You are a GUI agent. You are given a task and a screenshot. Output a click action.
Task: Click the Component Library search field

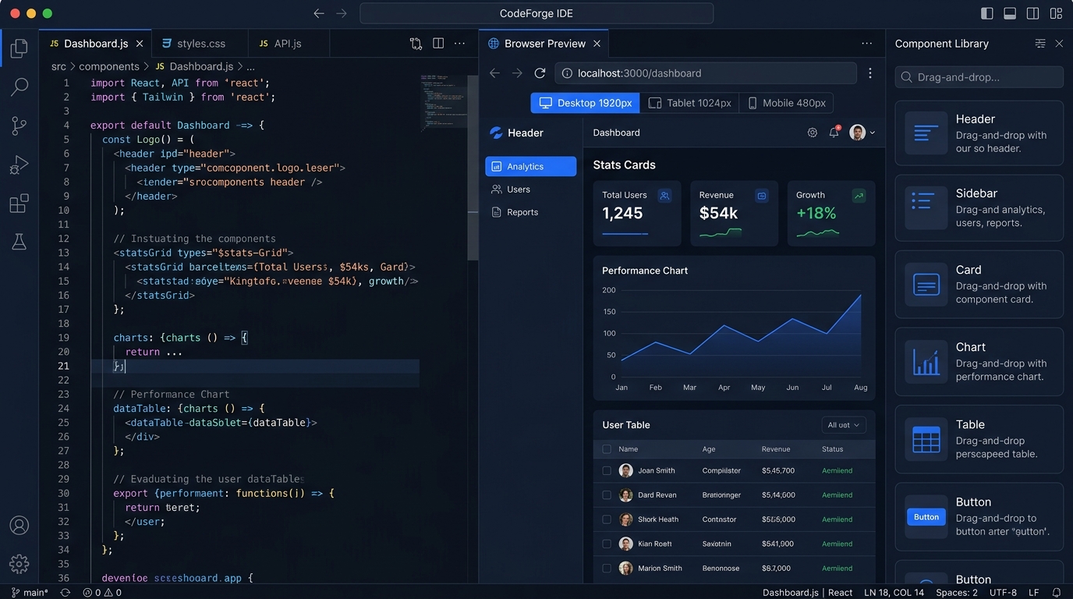[979, 77]
